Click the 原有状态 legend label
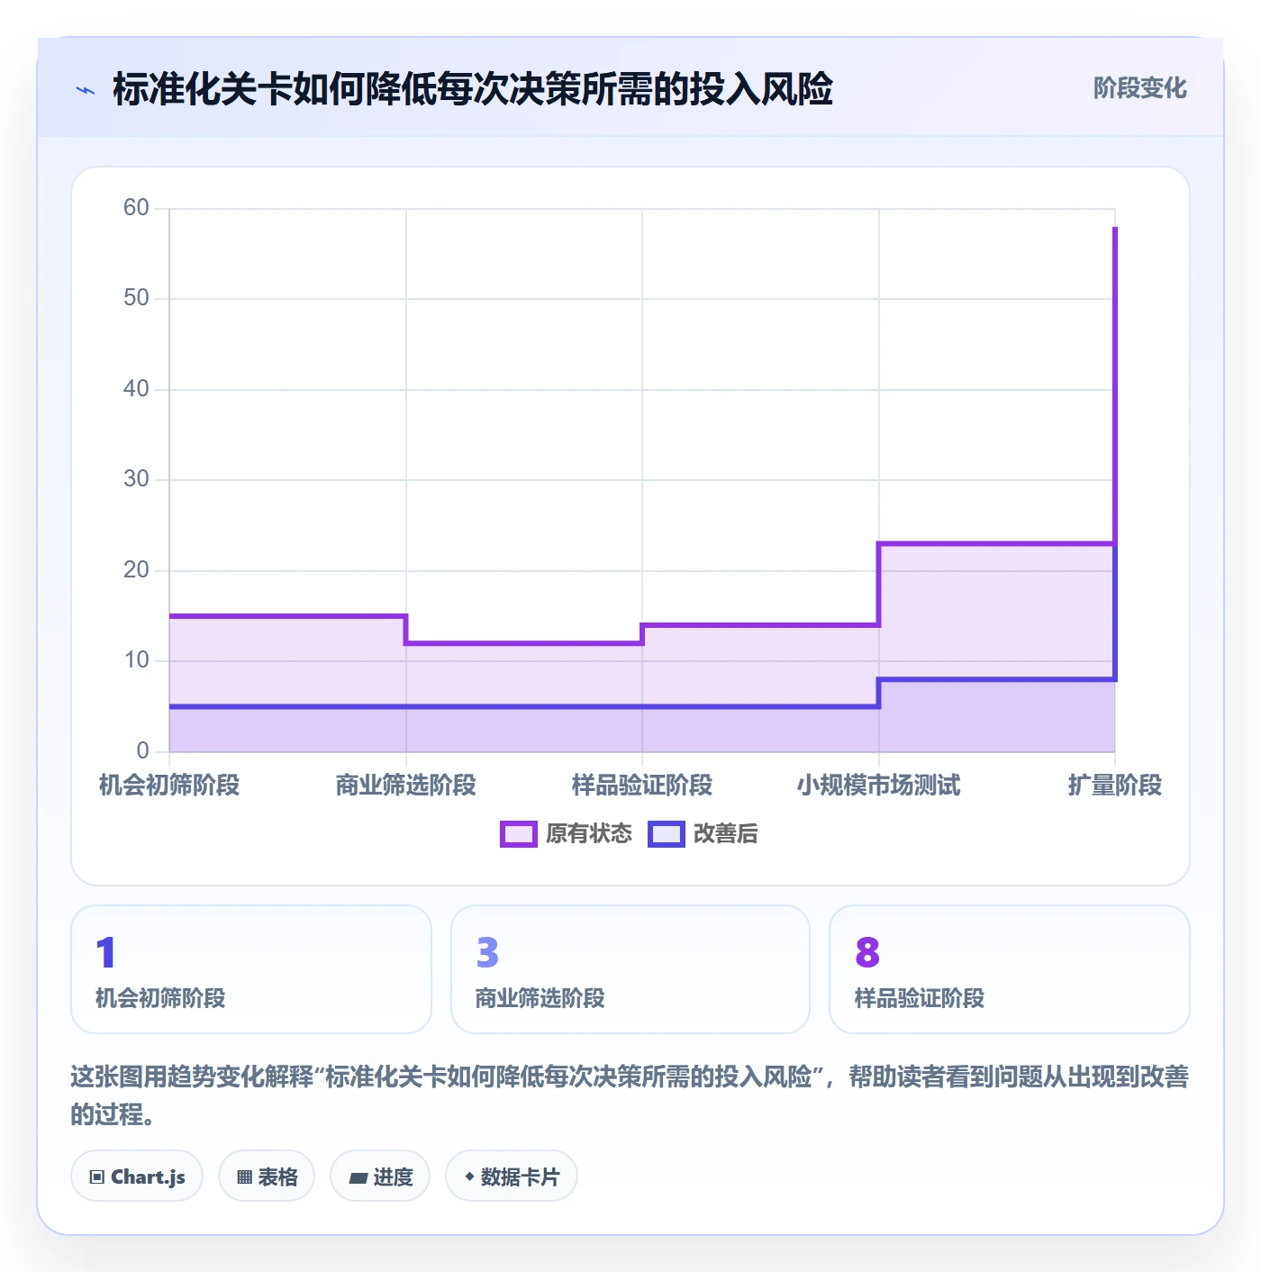 [589, 834]
